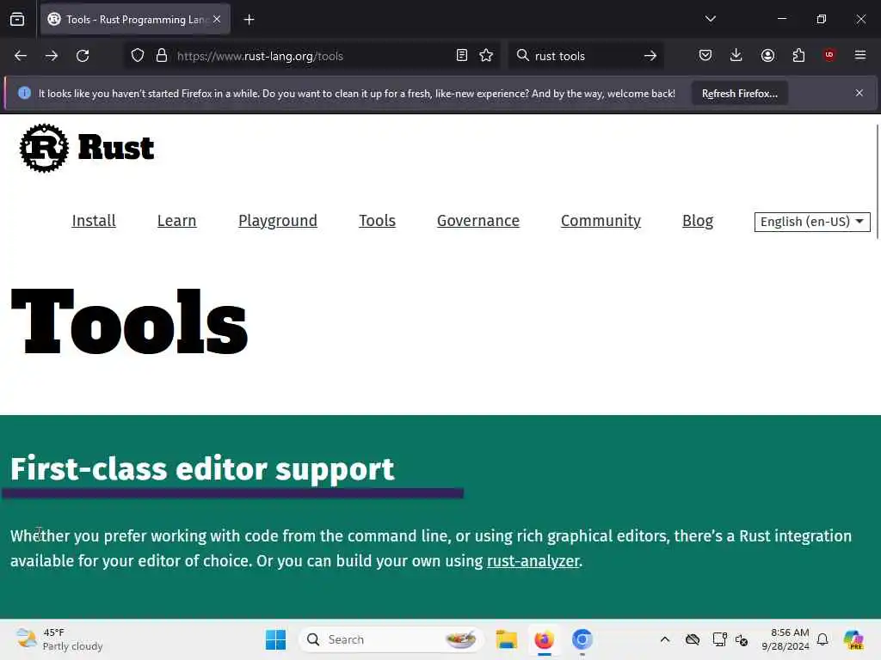Save page to Pocket icon

(x=705, y=55)
